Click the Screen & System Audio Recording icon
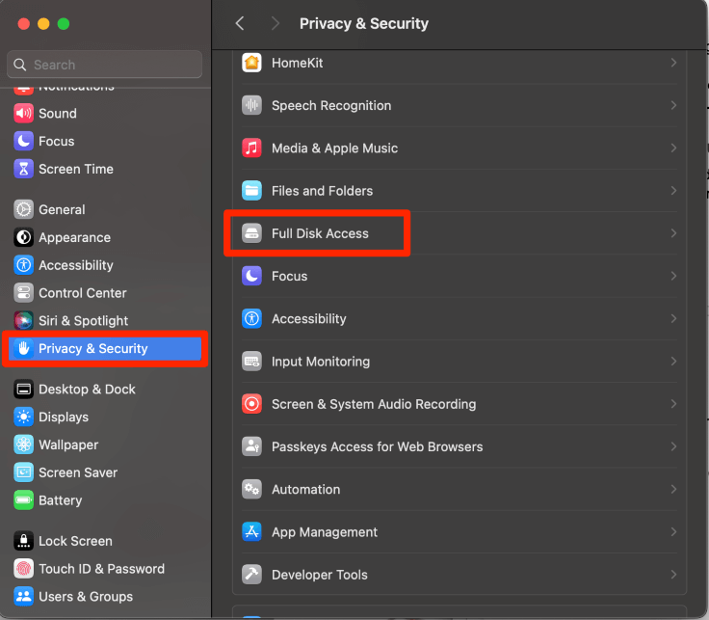 tap(251, 404)
